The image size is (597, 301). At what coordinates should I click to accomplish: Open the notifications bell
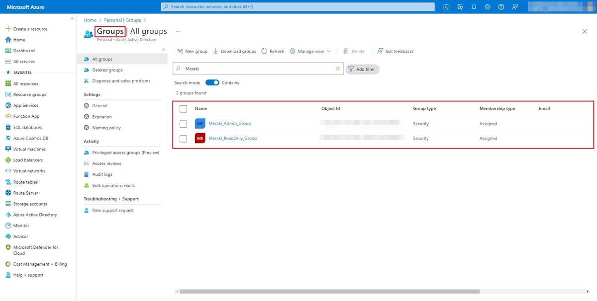coord(474,7)
